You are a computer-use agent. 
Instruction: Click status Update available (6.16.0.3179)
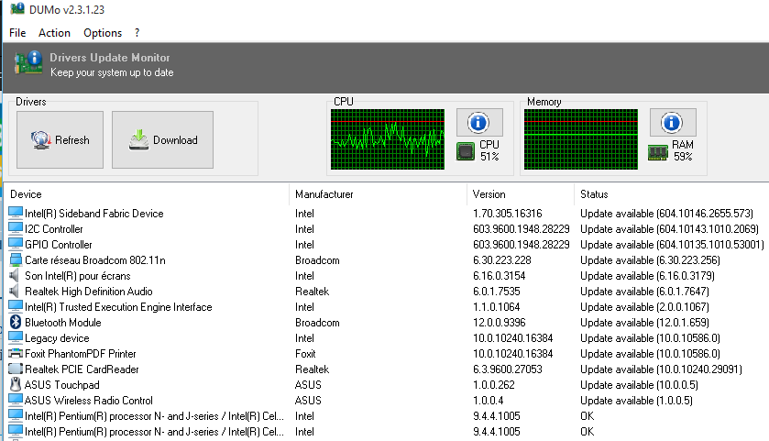pos(647,276)
